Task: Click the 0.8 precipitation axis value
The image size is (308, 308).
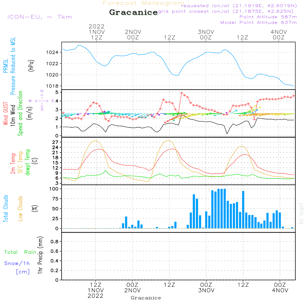Action: tap(55, 241)
